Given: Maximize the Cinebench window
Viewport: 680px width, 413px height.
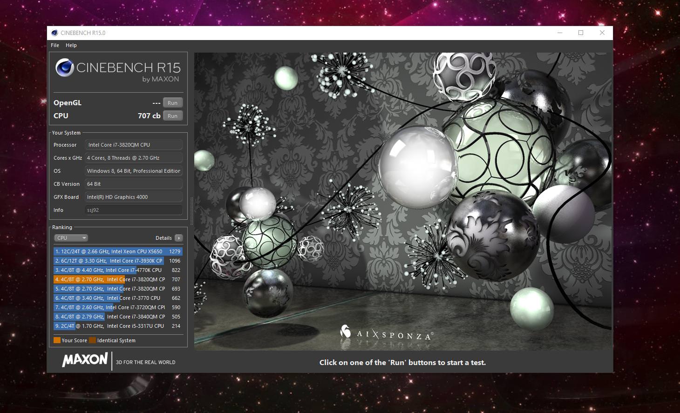Looking at the screenshot, I should [x=581, y=33].
